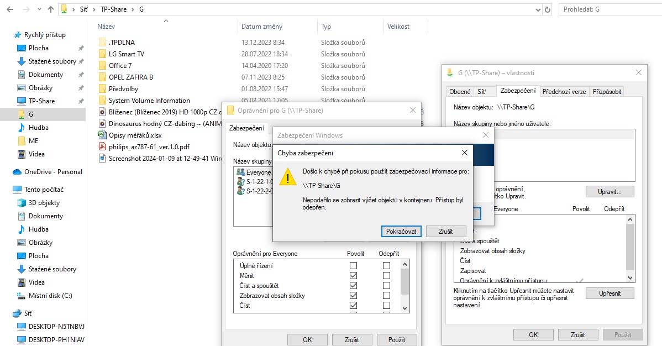Click the Up folder arrow in navigation bar
This screenshot has width=662, height=346.
pos(51,9)
